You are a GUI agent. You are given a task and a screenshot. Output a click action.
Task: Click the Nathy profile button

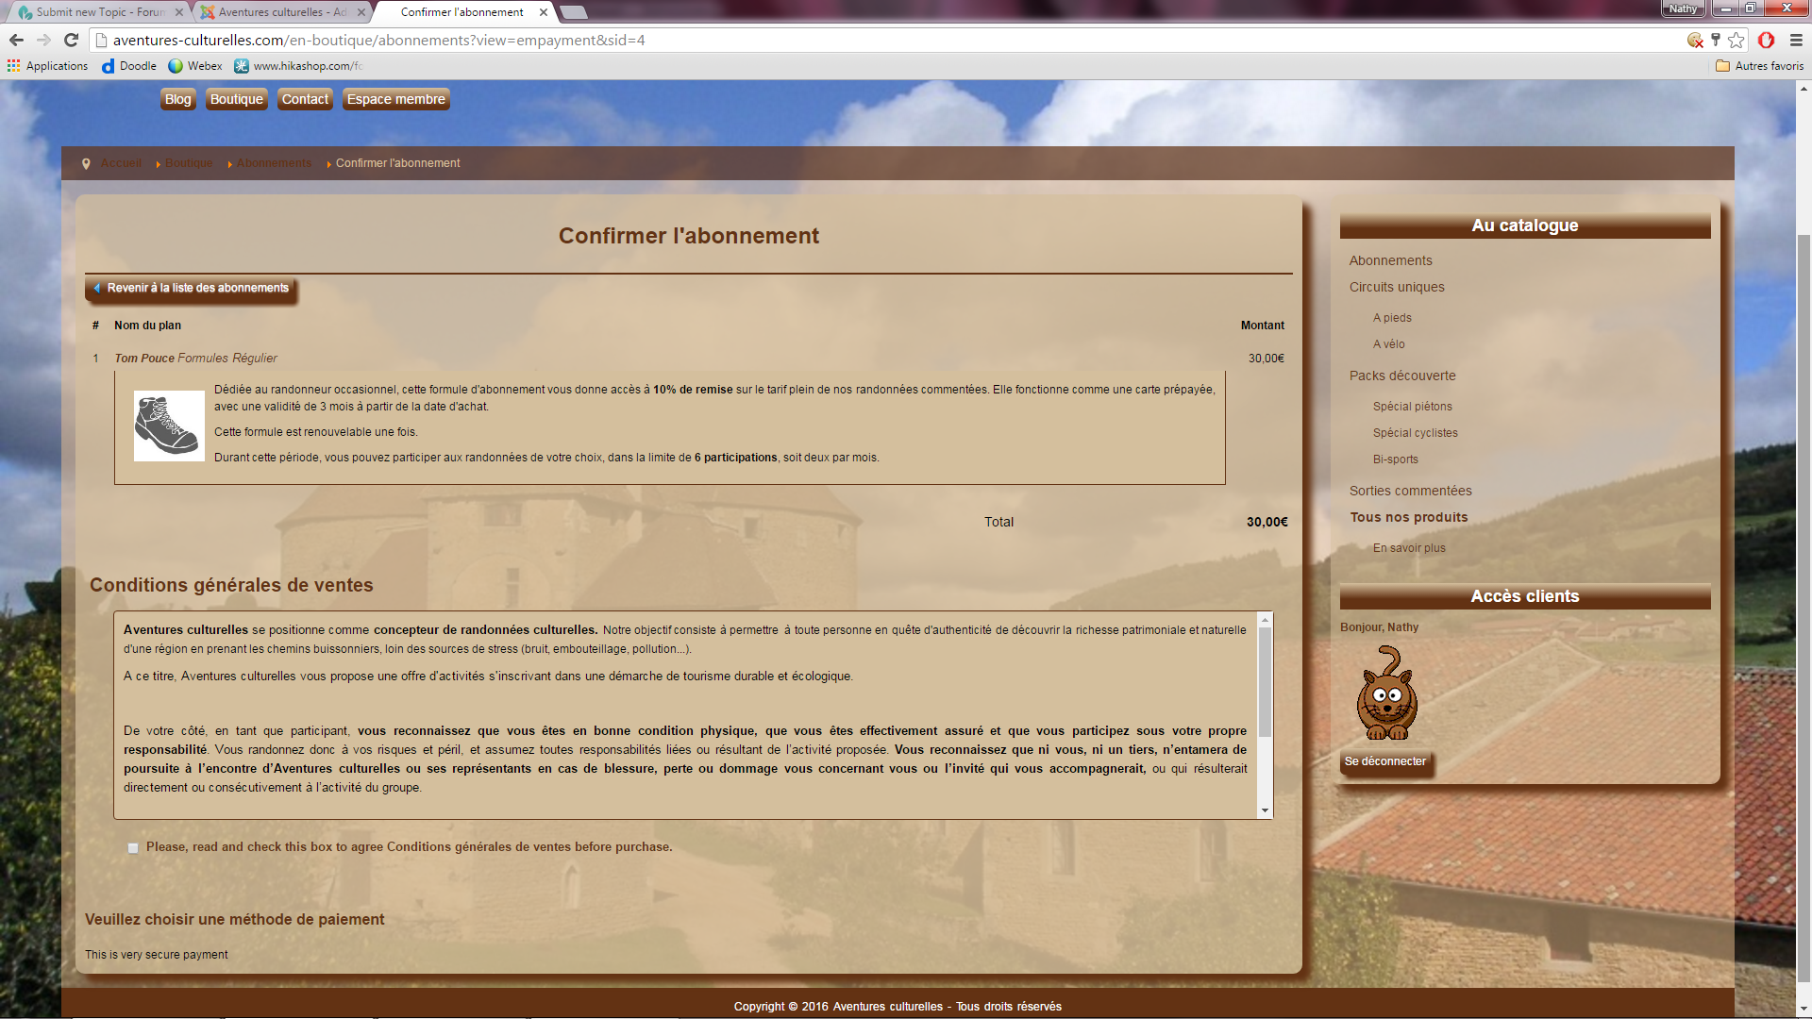[1683, 8]
